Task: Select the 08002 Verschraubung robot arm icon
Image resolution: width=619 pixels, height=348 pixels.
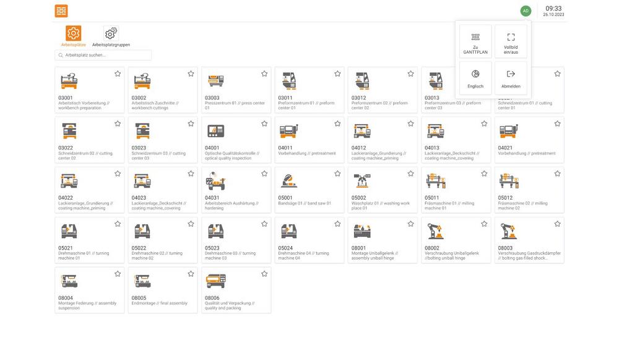Action: coord(435,231)
